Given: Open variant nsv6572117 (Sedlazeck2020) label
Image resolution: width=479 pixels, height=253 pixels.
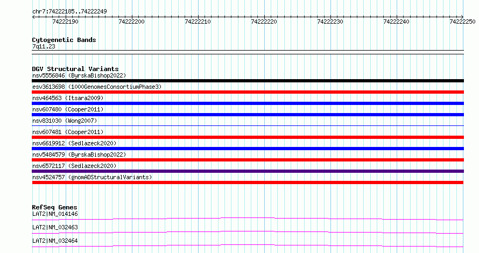Looking at the screenshot, I should [x=74, y=166].
